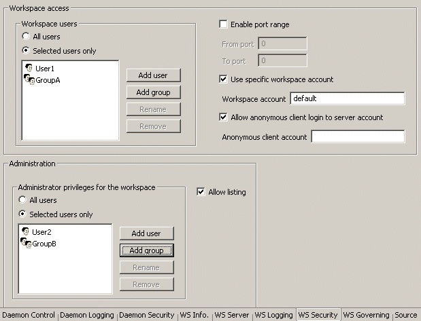421x321 pixels.
Task: Switch to the Daemon Control tab
Action: 29,315
